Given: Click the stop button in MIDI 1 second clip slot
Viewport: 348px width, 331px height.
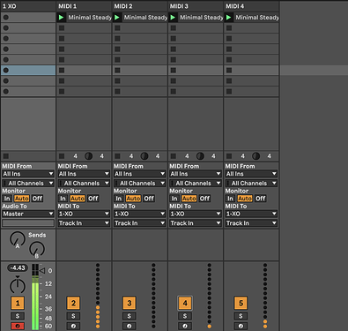Looking at the screenshot, I should (62, 28).
